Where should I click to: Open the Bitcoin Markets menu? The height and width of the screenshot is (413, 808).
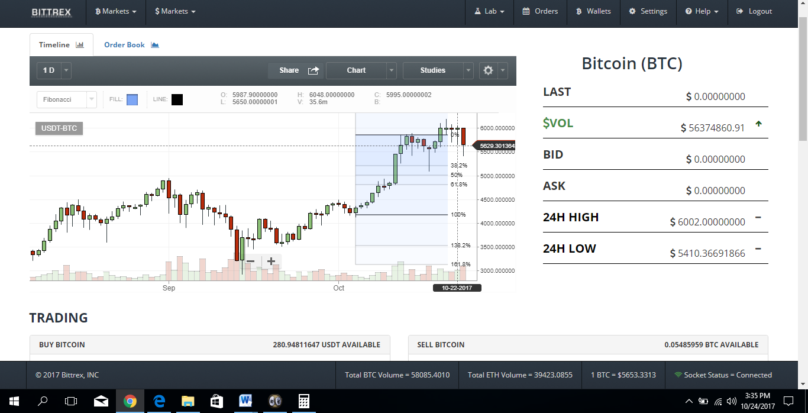[115, 11]
